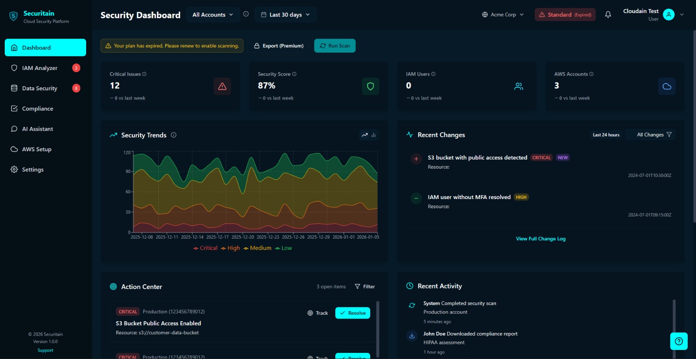
Task: Click info icon next to Critical Issues
Action: [x=144, y=74]
